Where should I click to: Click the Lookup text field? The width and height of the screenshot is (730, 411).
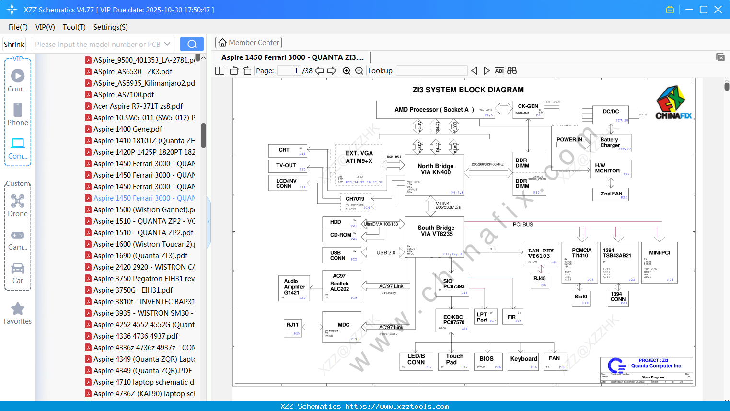tap(431, 71)
